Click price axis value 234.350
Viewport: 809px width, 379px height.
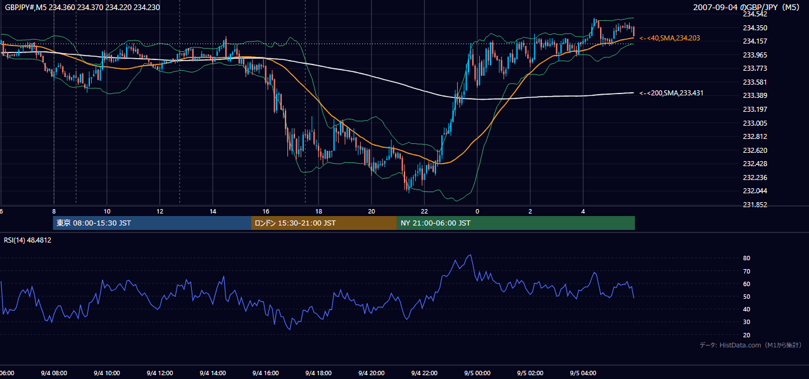click(755, 28)
